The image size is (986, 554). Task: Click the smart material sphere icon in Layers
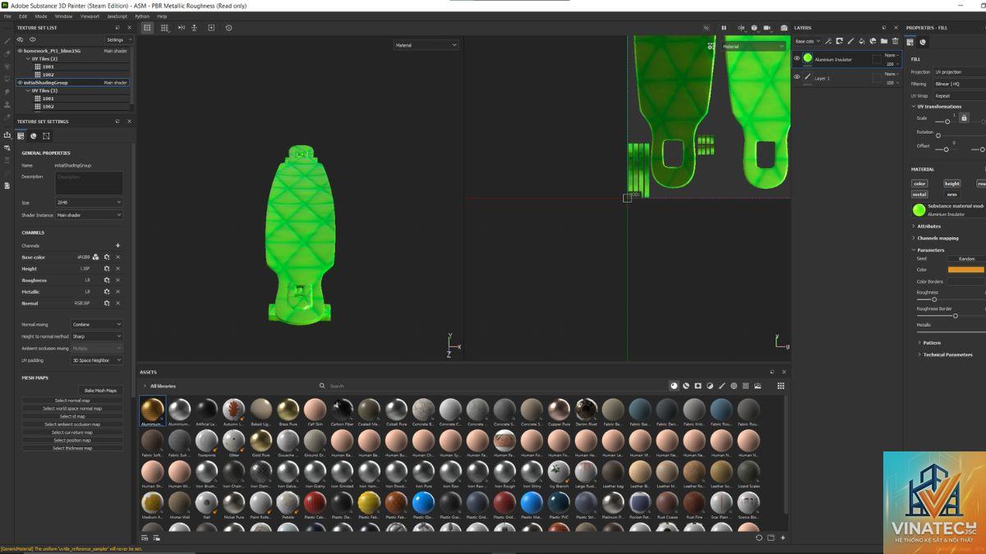873,41
